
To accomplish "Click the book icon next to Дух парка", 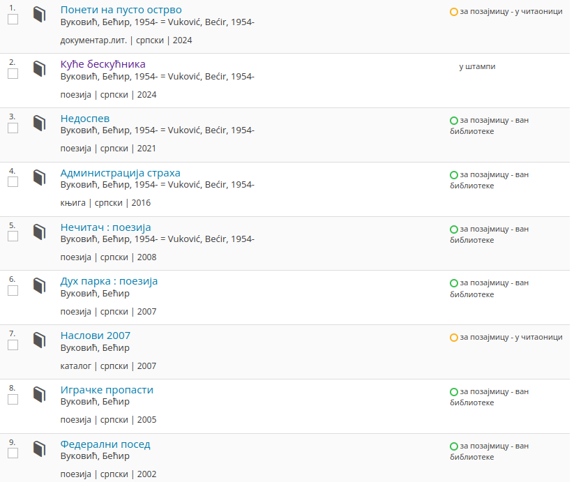I will click(39, 286).
